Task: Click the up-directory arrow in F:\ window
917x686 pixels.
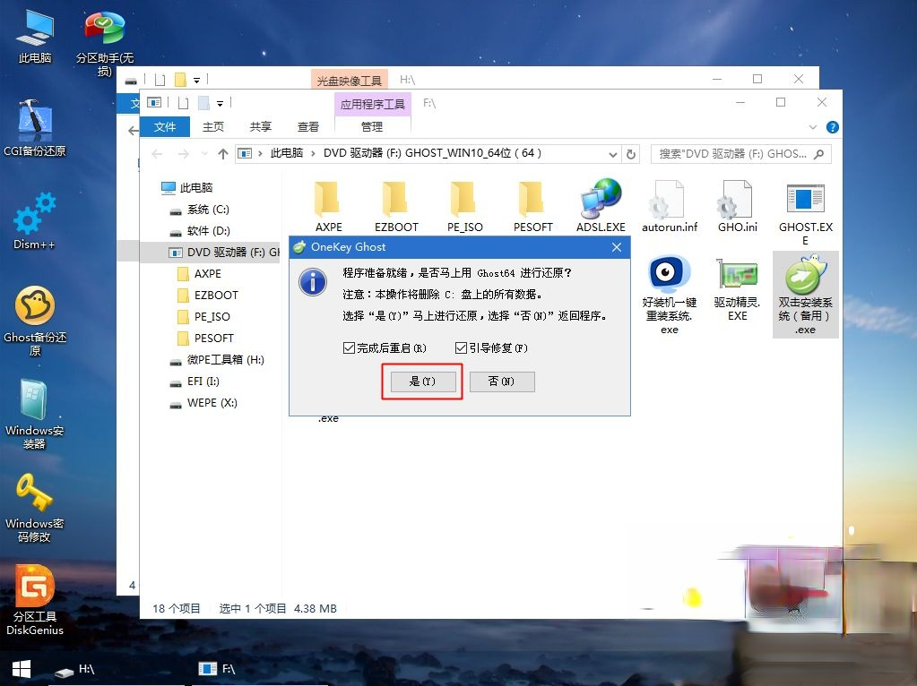Action: 223,154
